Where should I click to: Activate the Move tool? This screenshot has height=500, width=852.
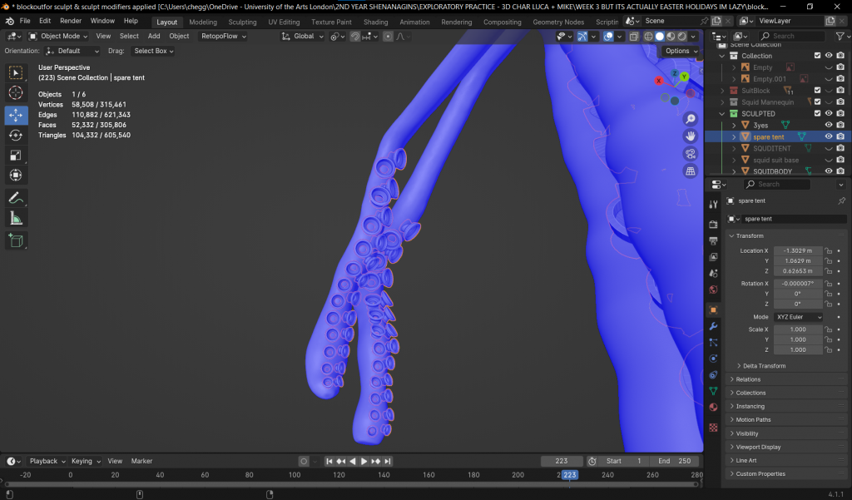[x=16, y=115]
